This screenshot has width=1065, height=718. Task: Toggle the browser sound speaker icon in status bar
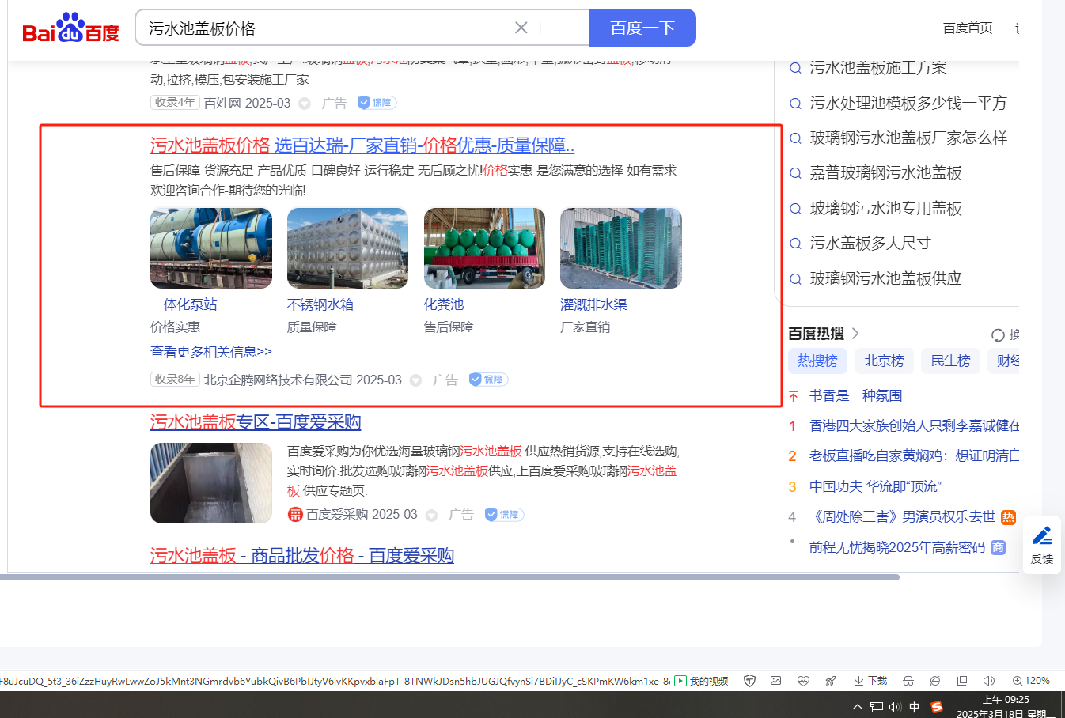989,681
